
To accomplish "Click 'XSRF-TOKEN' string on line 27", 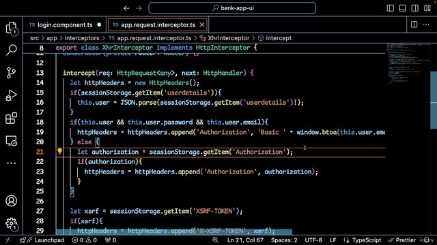I will click(214, 211).
